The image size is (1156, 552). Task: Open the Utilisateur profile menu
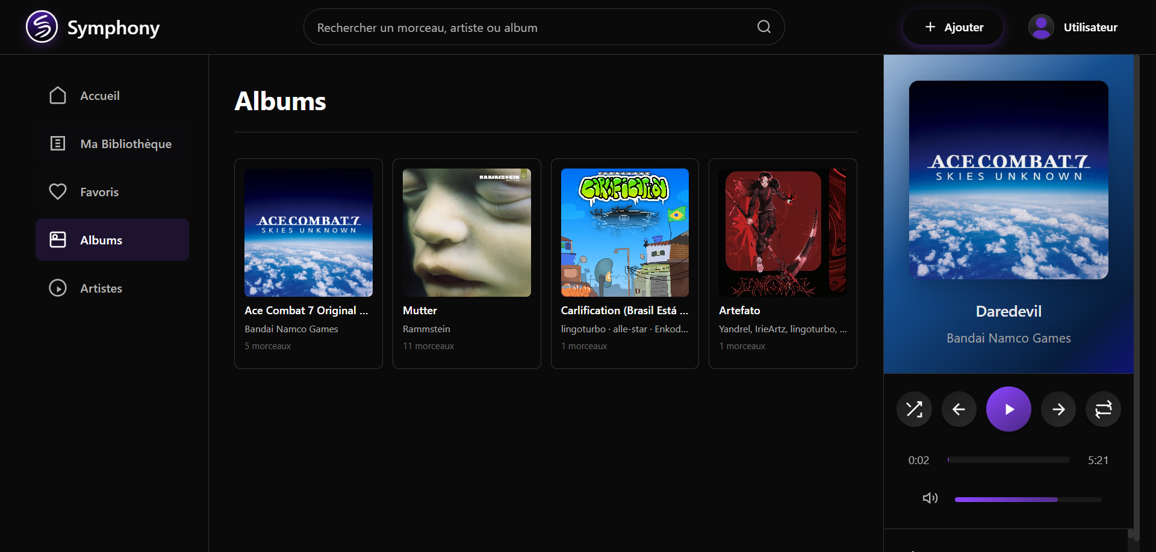tap(1074, 27)
